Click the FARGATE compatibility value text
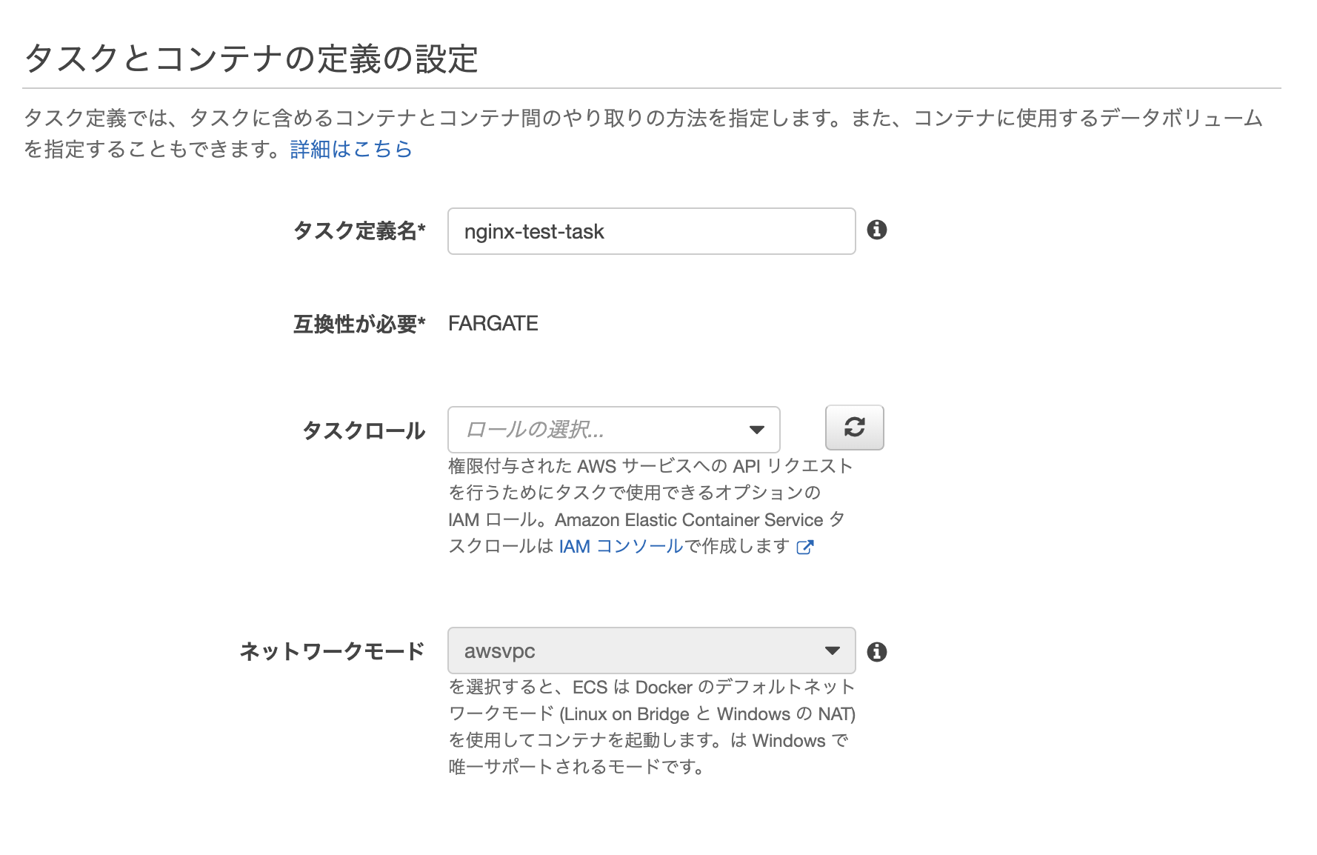The height and width of the screenshot is (855, 1317). coord(493,324)
